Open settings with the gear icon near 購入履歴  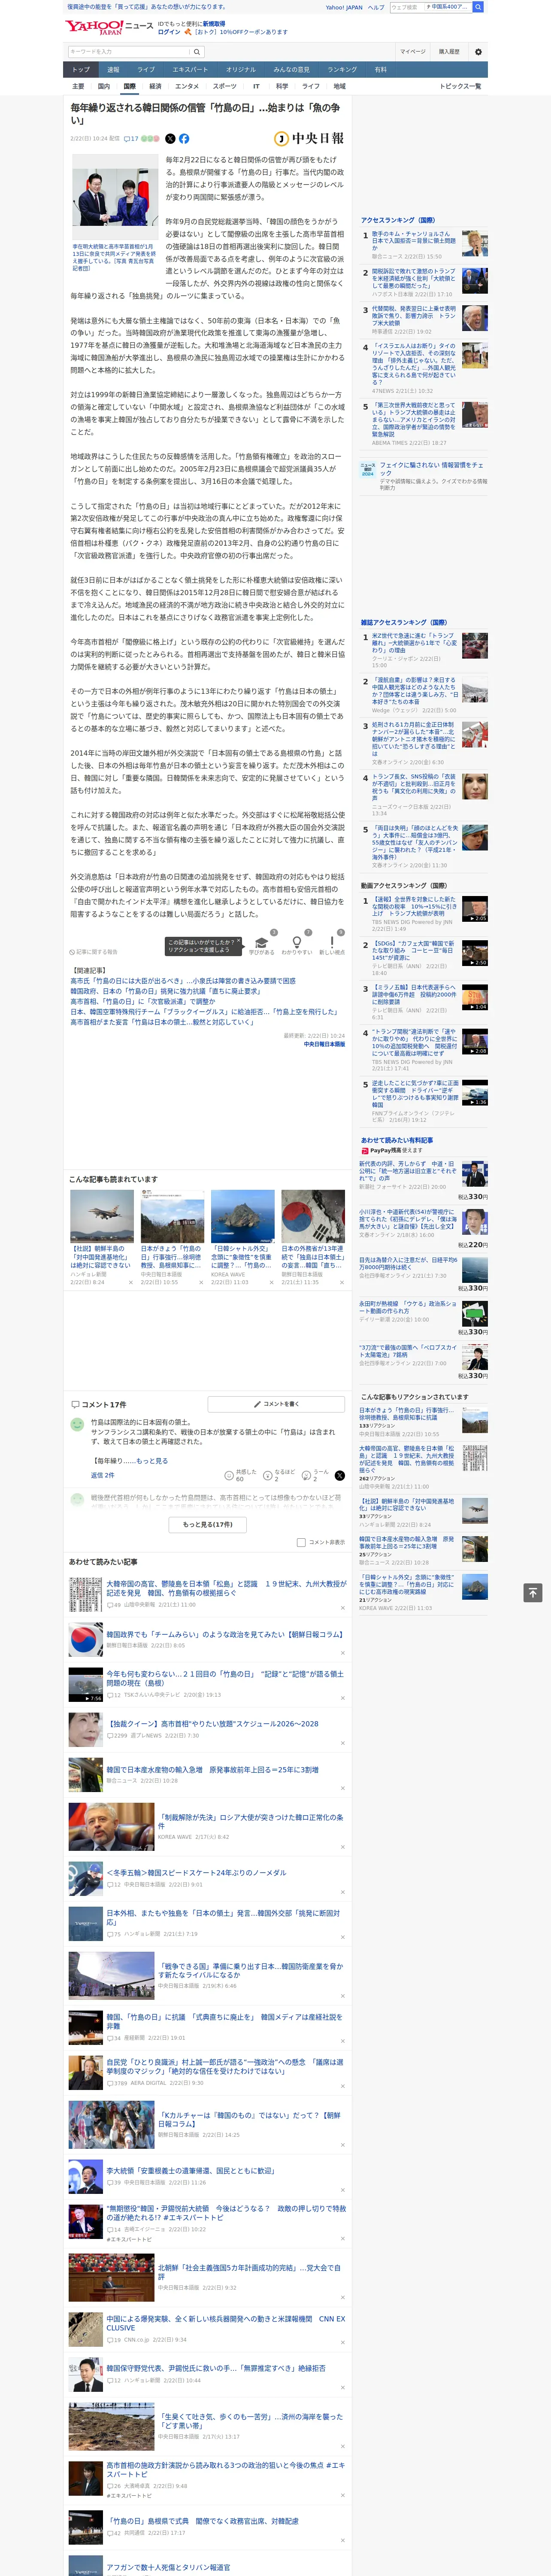(x=478, y=52)
